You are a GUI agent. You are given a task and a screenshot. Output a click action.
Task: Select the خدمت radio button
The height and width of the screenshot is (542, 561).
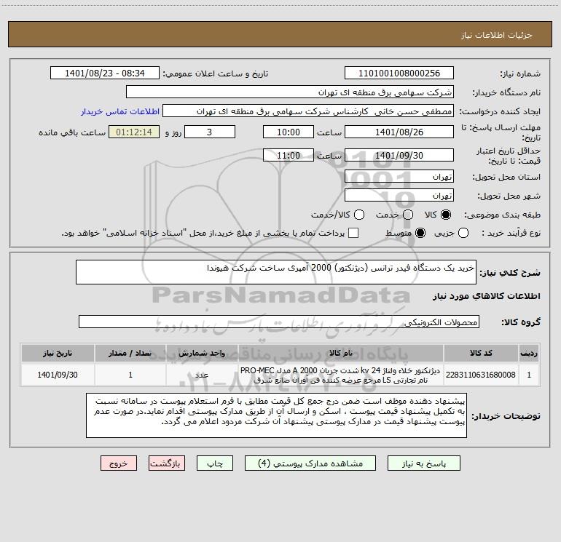[x=408, y=215]
